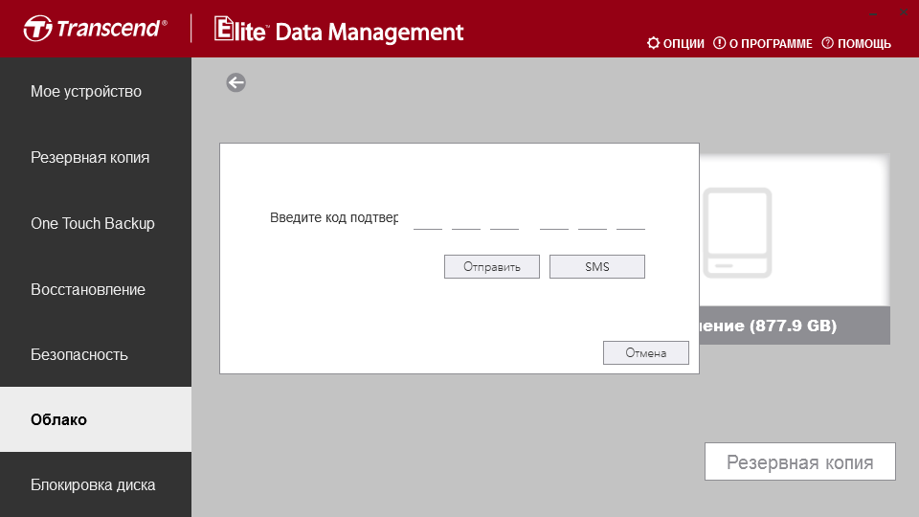This screenshot has width=919, height=517.
Task: Select Мое устройство in sidebar
Action: [x=96, y=92]
